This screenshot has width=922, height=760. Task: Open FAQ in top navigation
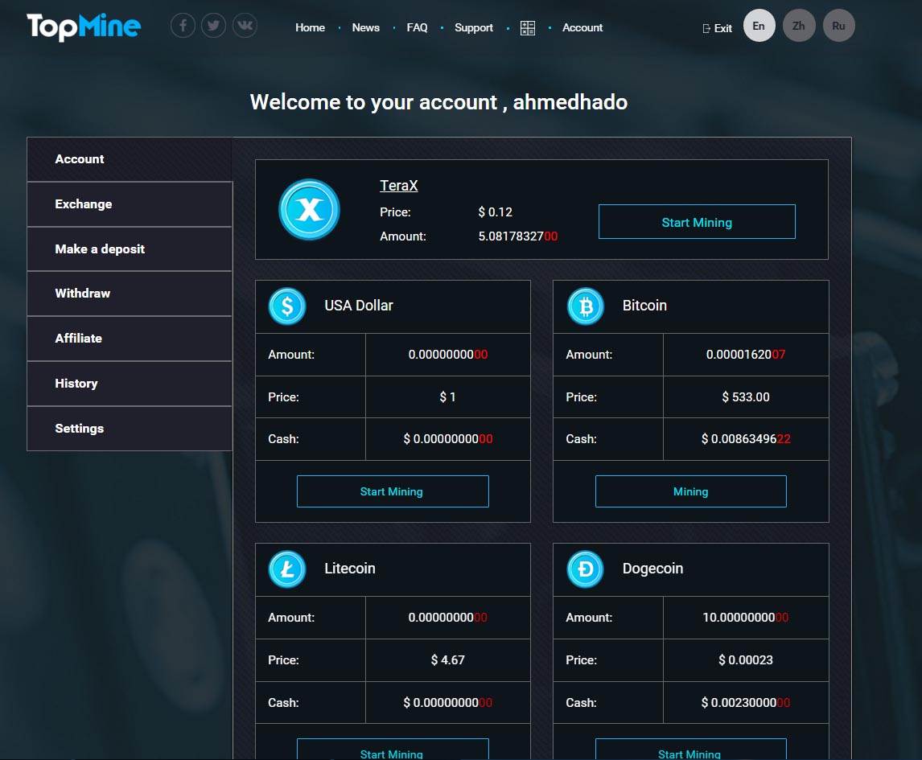(417, 27)
